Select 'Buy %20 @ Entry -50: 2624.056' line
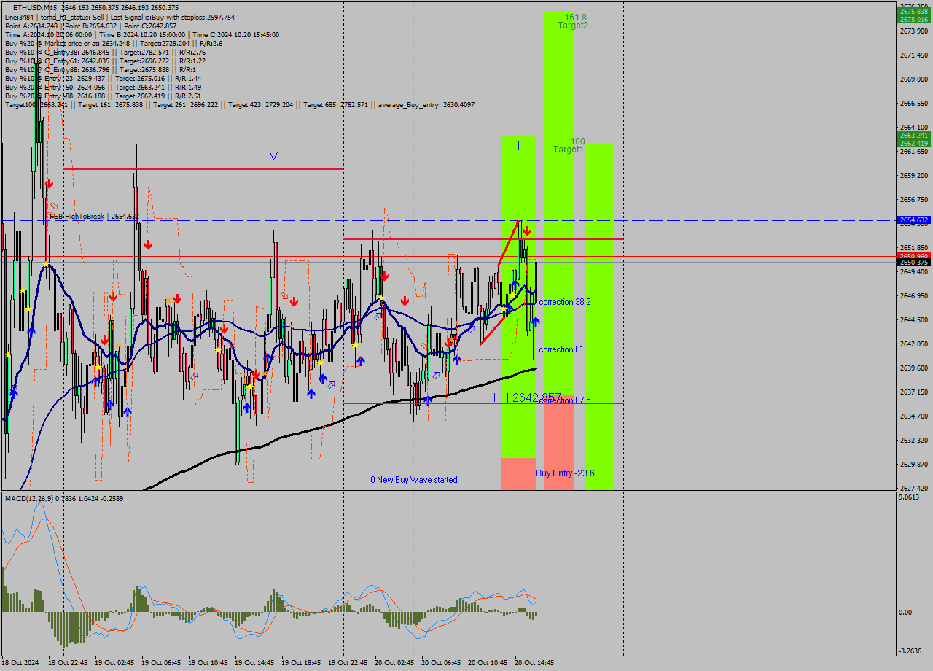933x671 pixels. (x=103, y=87)
